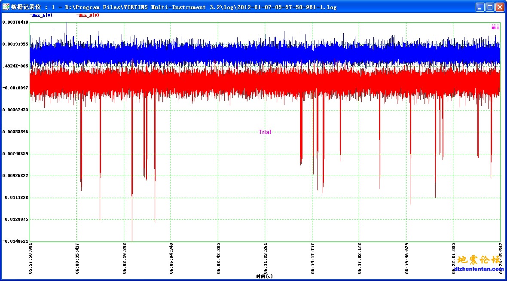Click time label 06:11:33:261
The width and height of the screenshot is (507, 281).
(266, 258)
